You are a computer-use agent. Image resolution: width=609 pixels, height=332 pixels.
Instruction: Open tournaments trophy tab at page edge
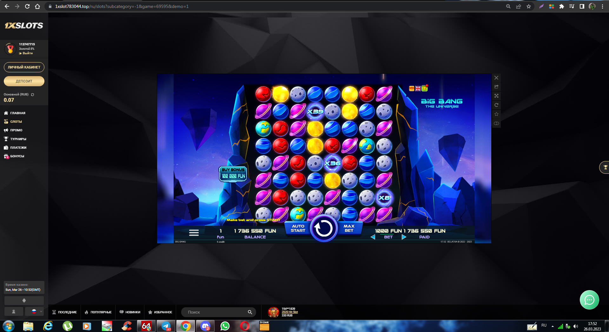point(605,167)
